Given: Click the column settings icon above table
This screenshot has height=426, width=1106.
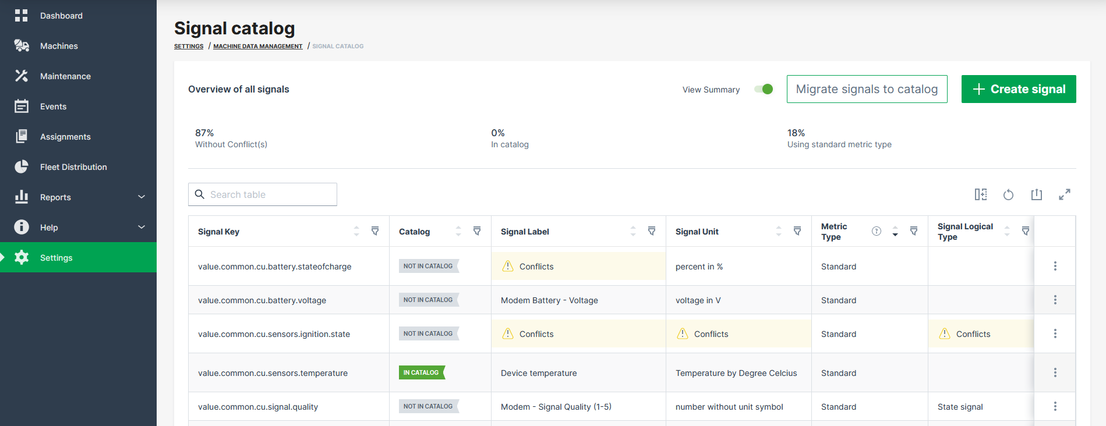Looking at the screenshot, I should click(981, 194).
